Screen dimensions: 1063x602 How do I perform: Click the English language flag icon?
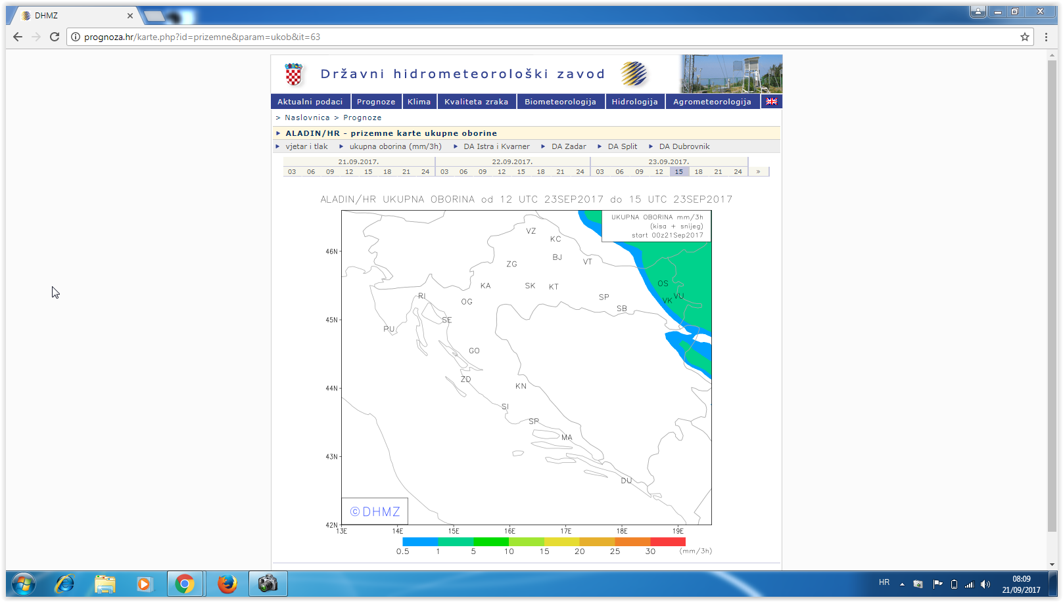[771, 102]
